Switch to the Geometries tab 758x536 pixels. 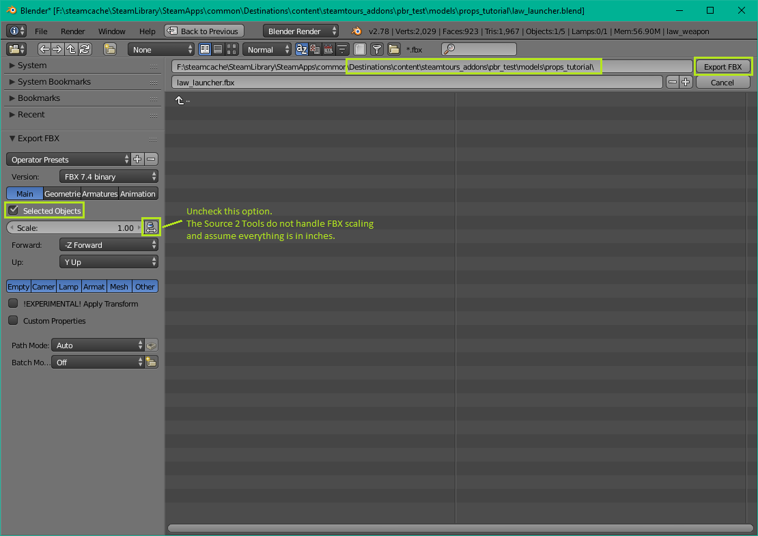point(62,193)
